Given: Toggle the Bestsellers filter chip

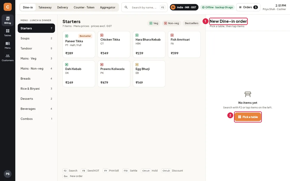Looking at the screenshot, I should [x=192, y=23].
